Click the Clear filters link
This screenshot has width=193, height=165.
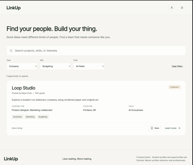click(x=177, y=66)
